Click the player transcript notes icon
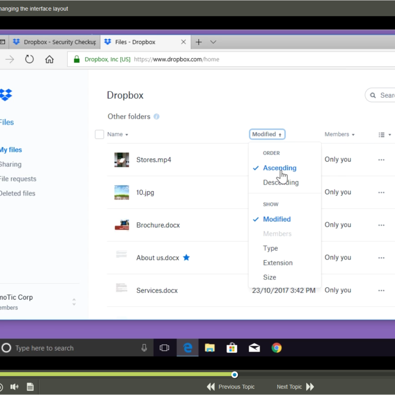 click(x=30, y=387)
